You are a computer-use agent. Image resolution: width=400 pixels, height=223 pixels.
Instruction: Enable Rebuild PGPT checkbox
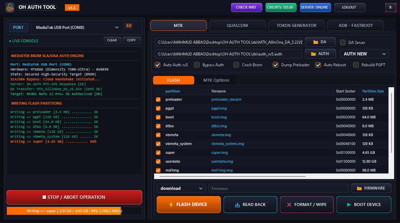[356, 65]
